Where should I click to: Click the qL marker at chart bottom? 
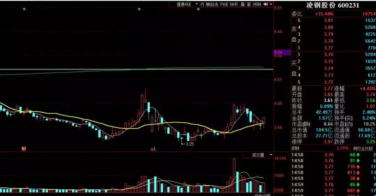(154, 149)
